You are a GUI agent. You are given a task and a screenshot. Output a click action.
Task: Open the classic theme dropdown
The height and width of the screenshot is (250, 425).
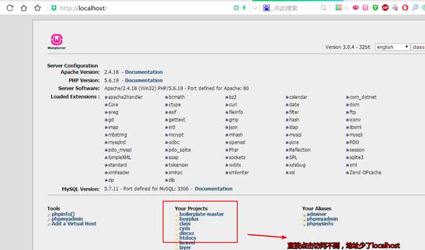418,47
